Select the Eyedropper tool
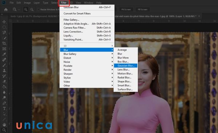 (x=4, y=54)
